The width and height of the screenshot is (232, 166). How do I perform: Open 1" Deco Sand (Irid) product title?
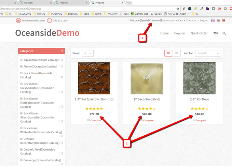pyautogui.click(x=147, y=99)
